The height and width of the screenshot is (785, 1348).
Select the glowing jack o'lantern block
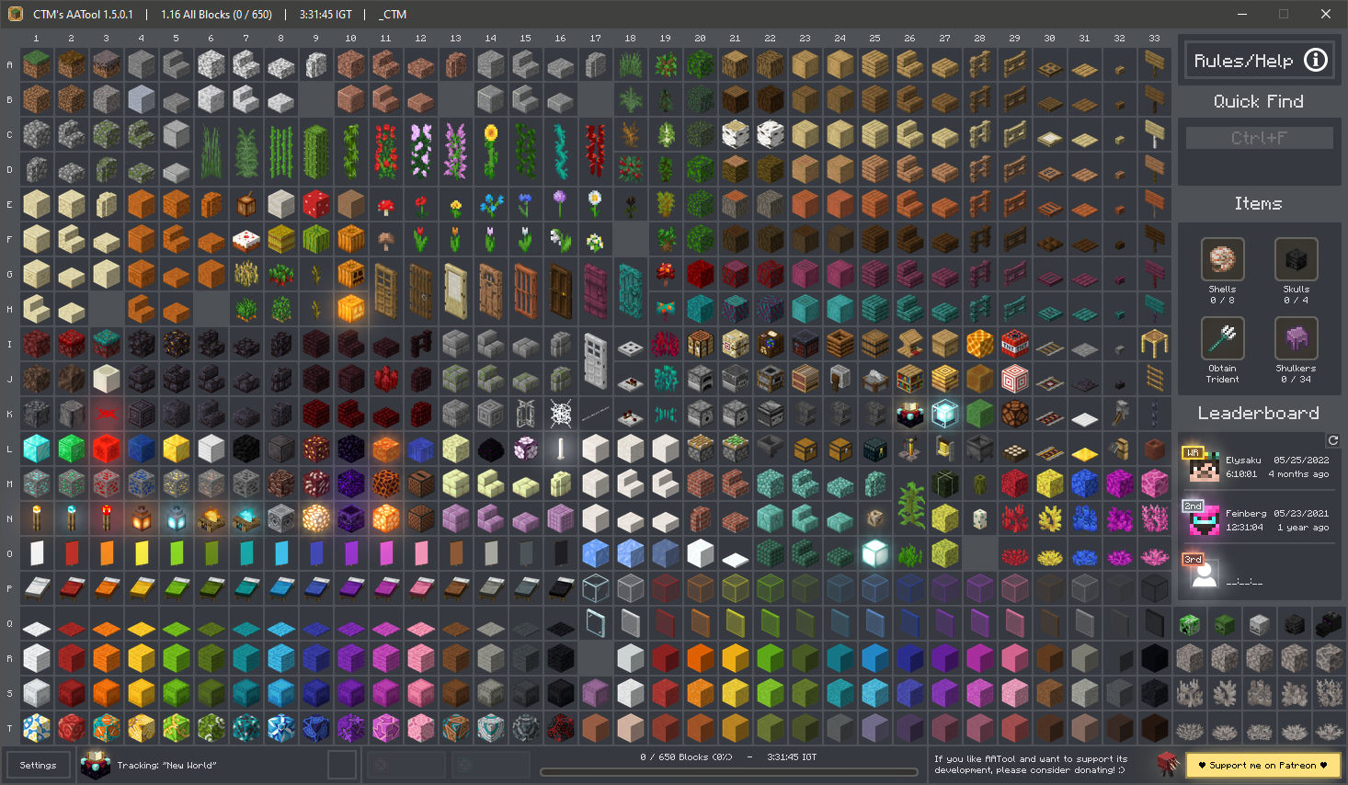click(x=350, y=309)
